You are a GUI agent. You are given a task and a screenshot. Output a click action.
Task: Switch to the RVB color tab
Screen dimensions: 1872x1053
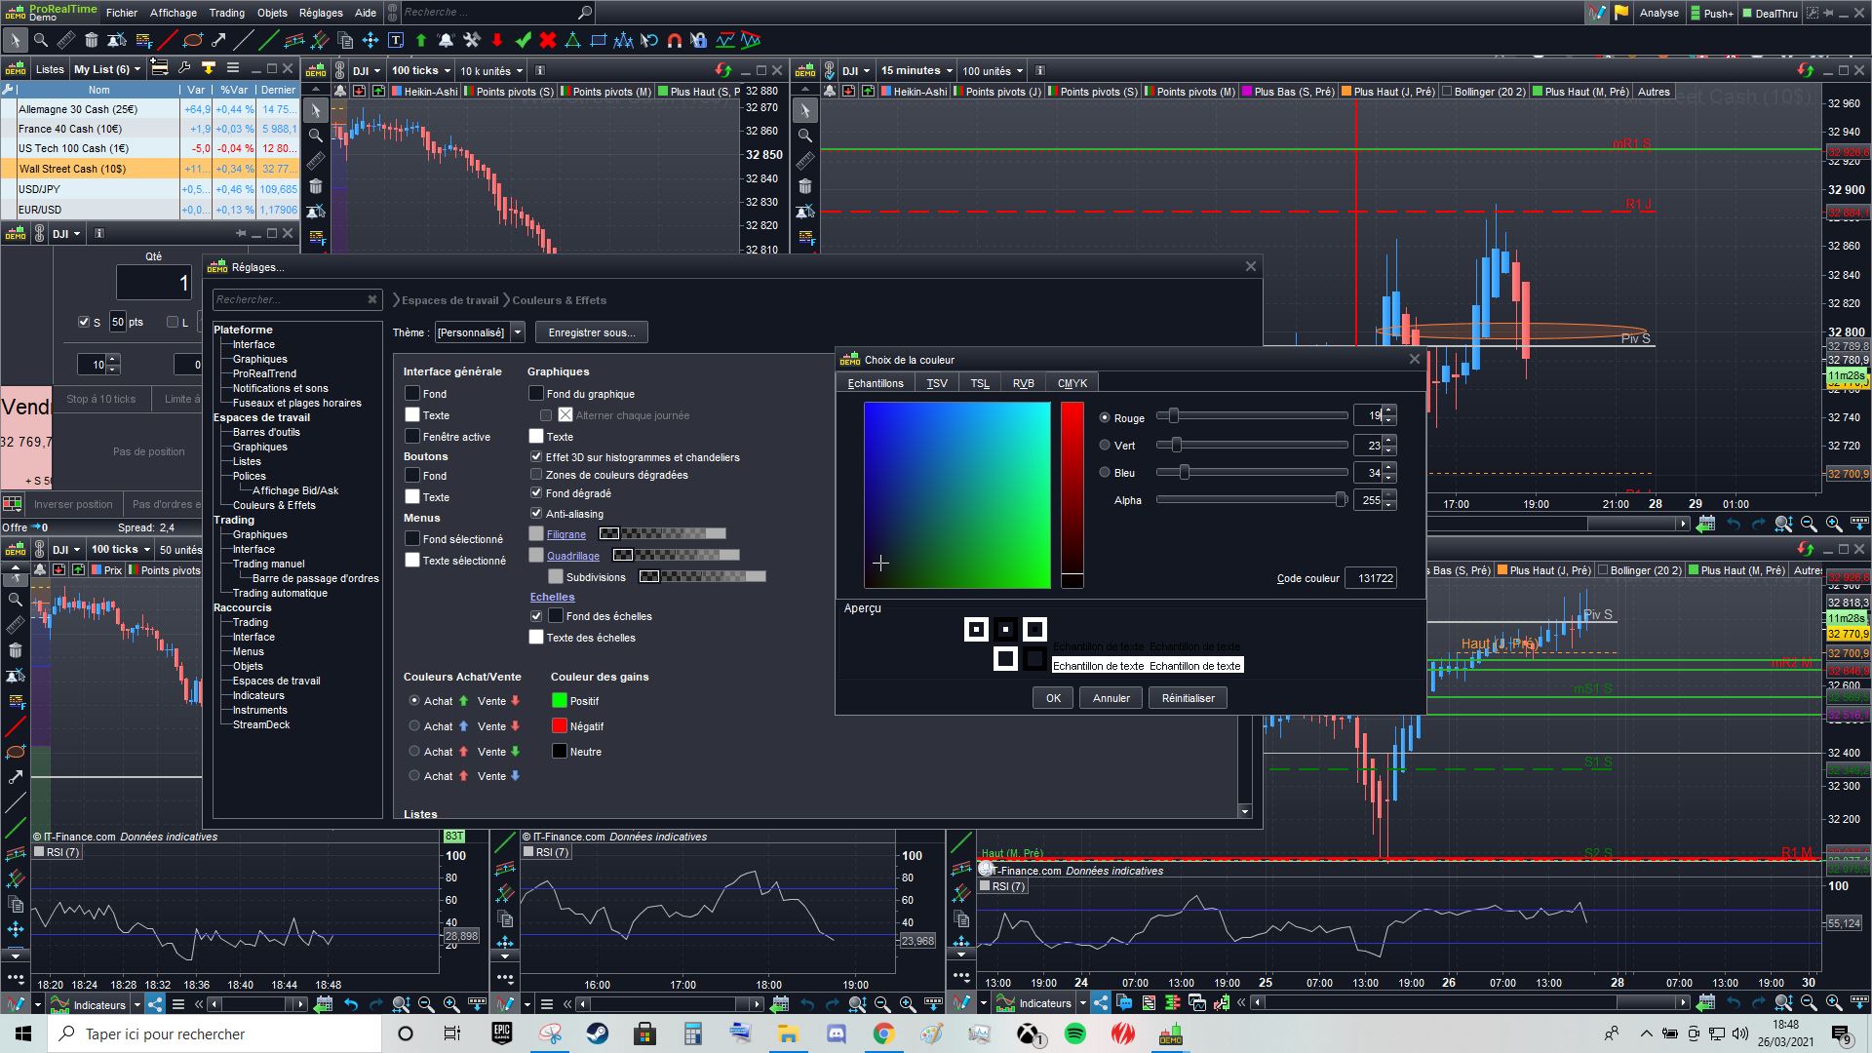pyautogui.click(x=1023, y=383)
